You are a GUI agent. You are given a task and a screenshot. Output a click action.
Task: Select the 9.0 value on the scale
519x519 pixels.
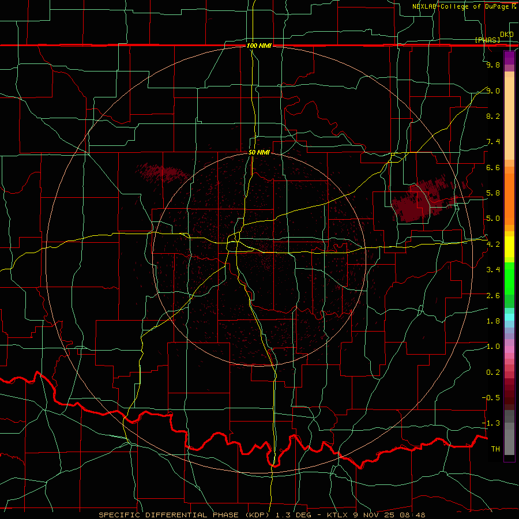point(493,91)
